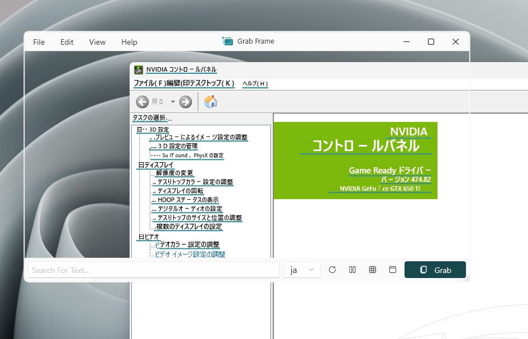Open the Edit menu in Grab Frame
The width and height of the screenshot is (528, 339).
tap(66, 42)
